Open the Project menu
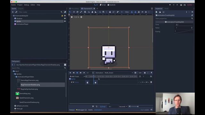 (20, 5)
